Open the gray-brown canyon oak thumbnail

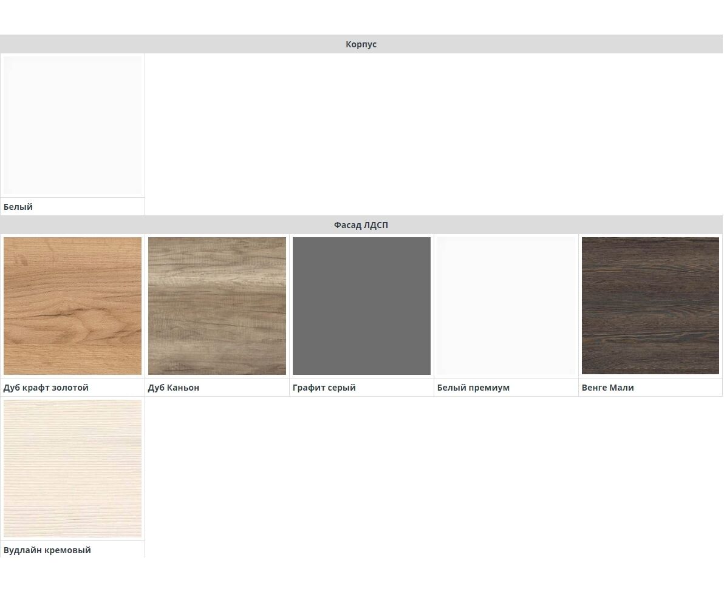(x=217, y=306)
